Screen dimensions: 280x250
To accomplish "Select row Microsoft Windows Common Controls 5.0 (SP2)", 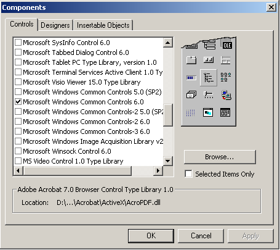I will pyautogui.click(x=89, y=92).
